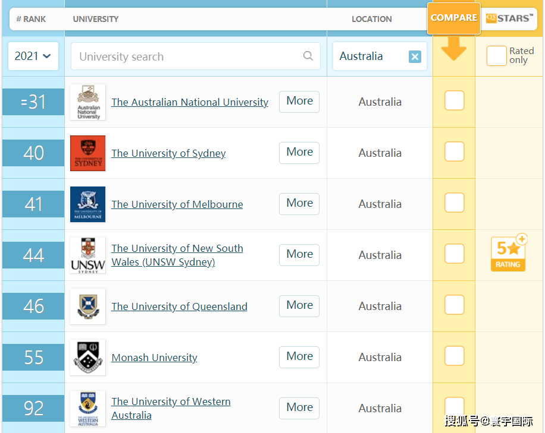The image size is (545, 433).
Task: Click the University search input field
Action: [x=187, y=57]
